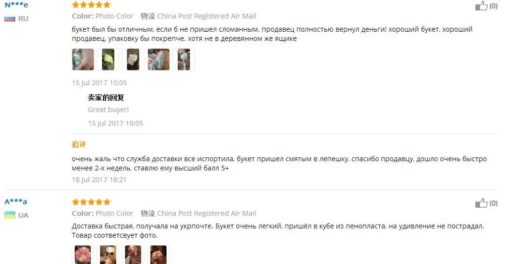Like the N***e review with thumbs-up icon

[x=481, y=6]
